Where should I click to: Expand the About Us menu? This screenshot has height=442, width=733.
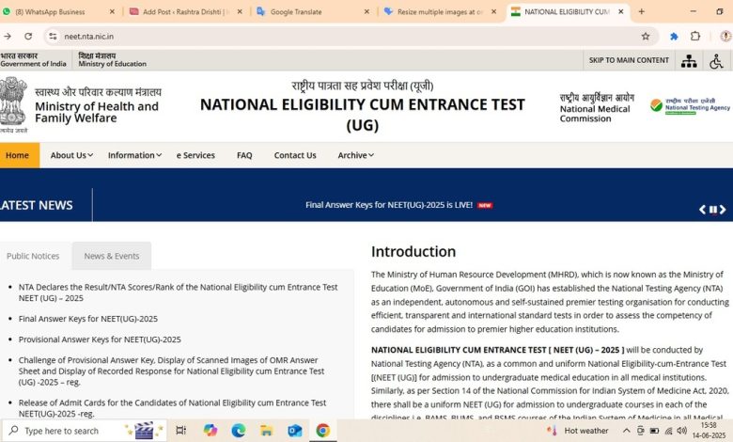(71, 155)
